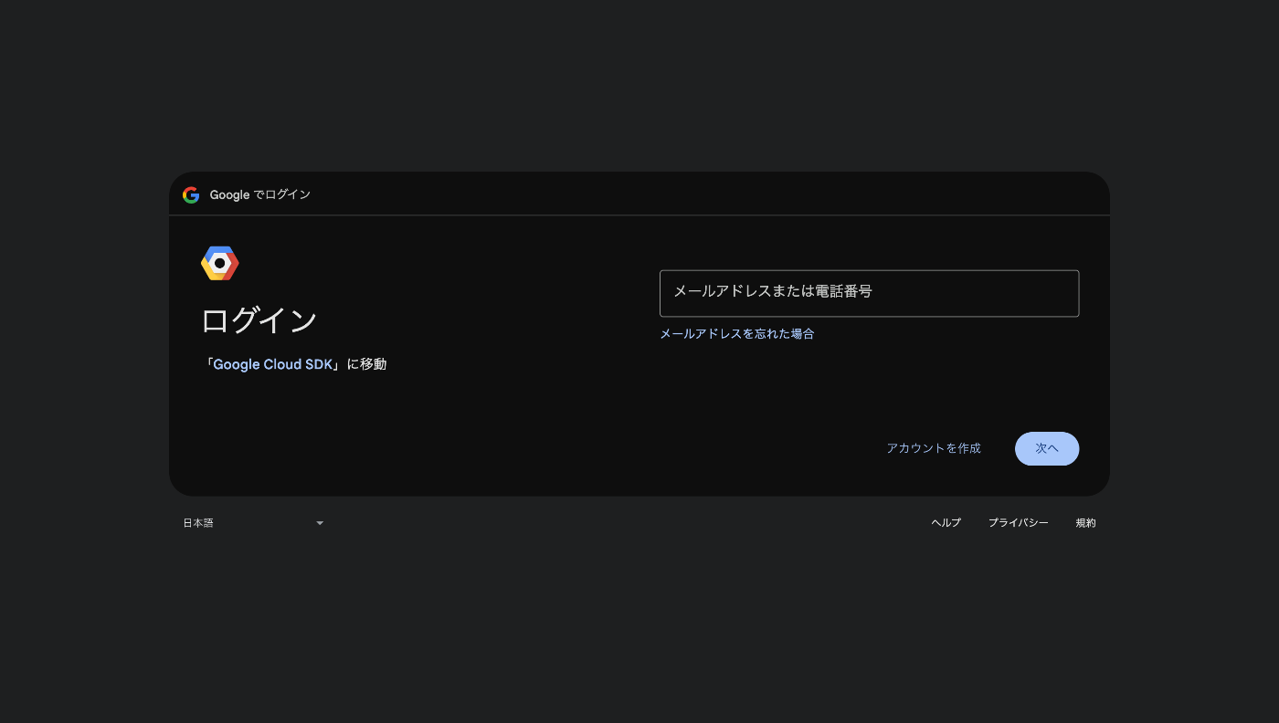Image resolution: width=1279 pixels, height=723 pixels.
Task: Focus the メールアドレスまたは電話番号 input field
Action: [869, 293]
